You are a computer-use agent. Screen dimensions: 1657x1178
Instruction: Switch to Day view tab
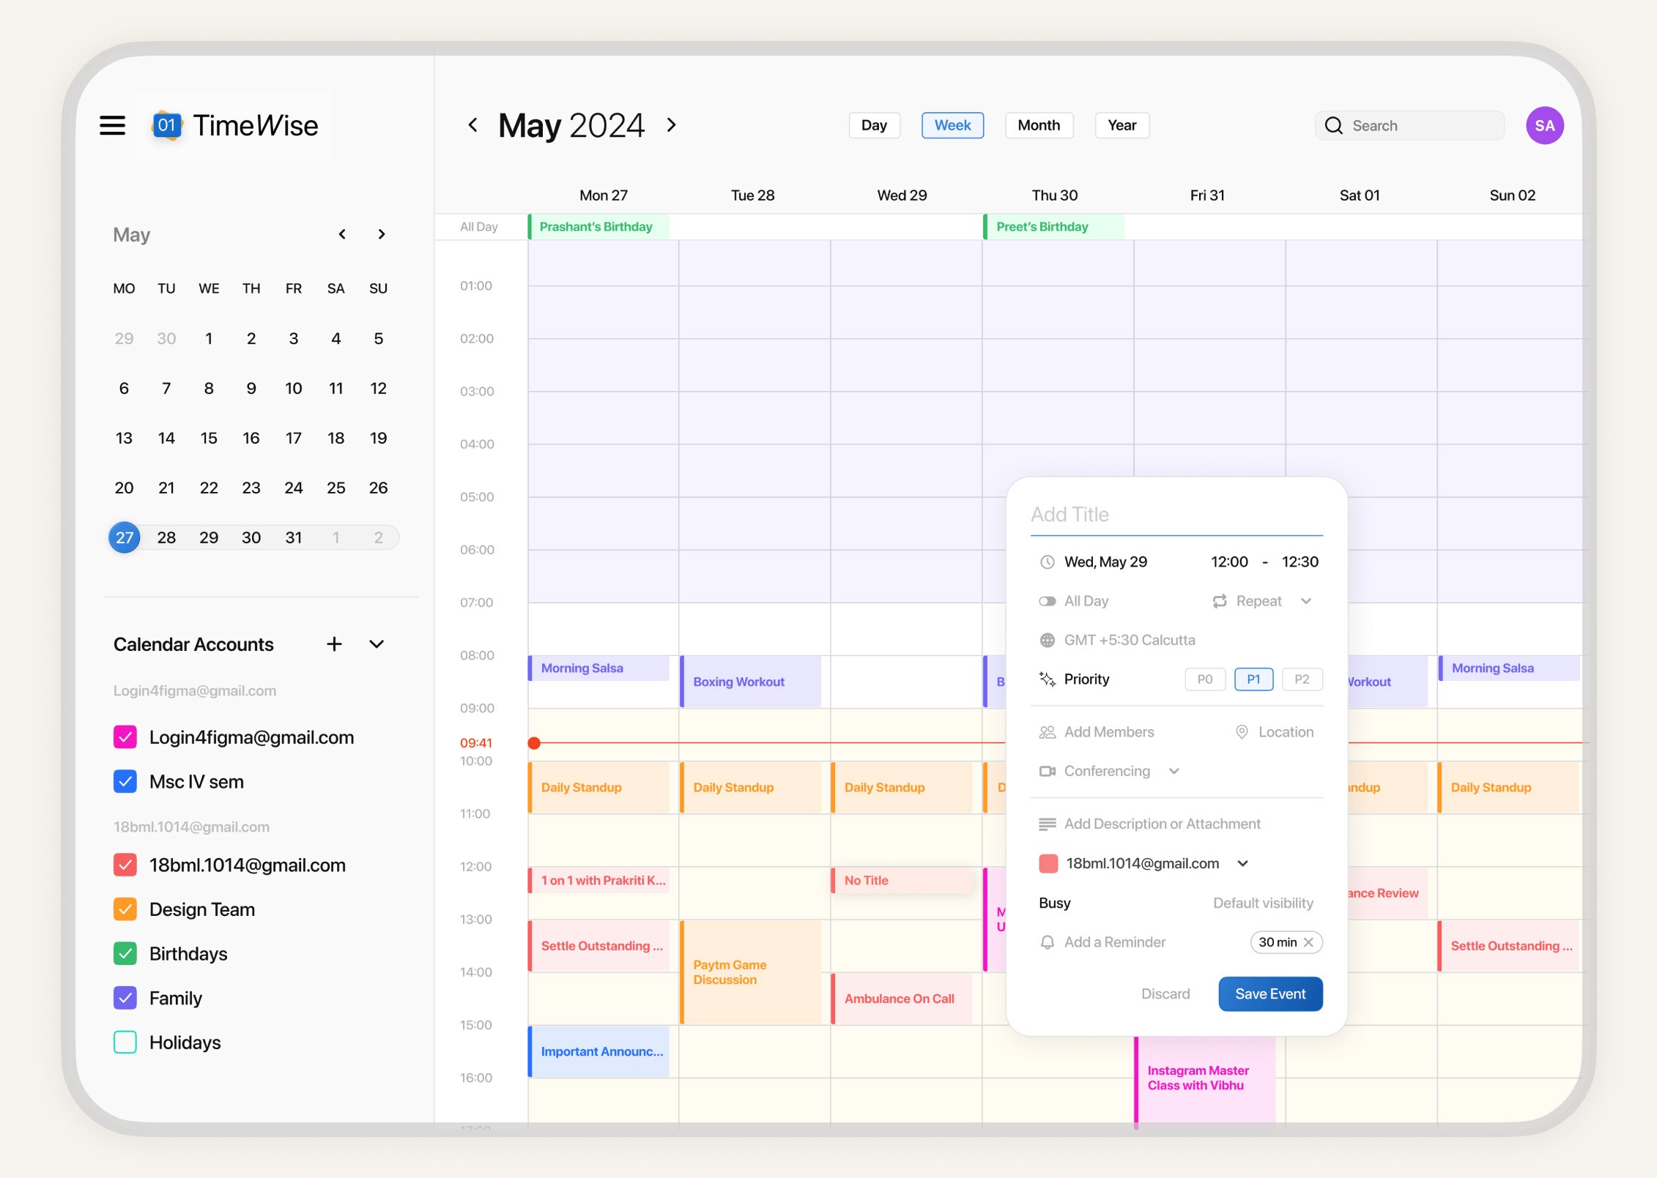(874, 125)
